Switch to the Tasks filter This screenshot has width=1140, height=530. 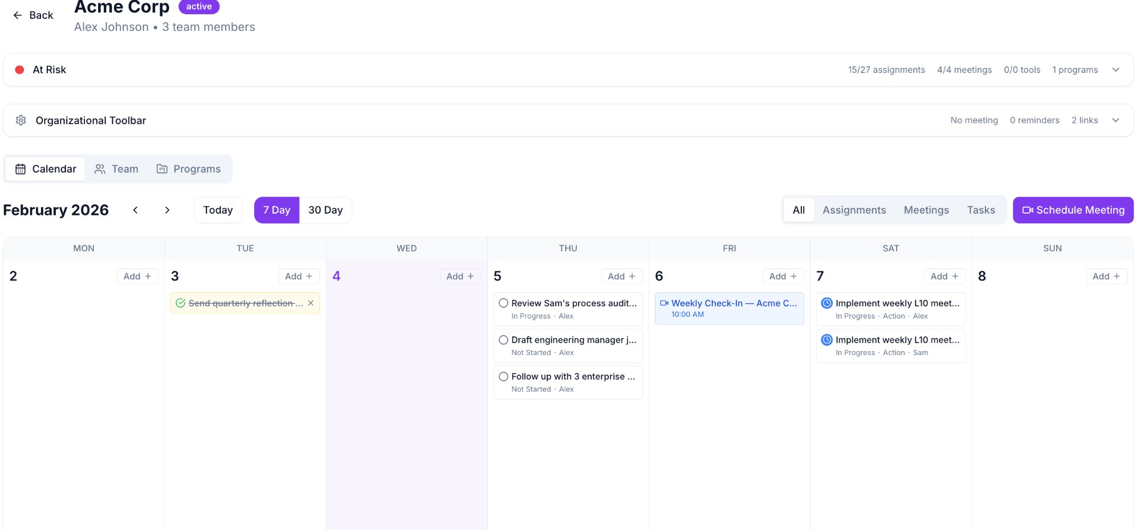[981, 210]
